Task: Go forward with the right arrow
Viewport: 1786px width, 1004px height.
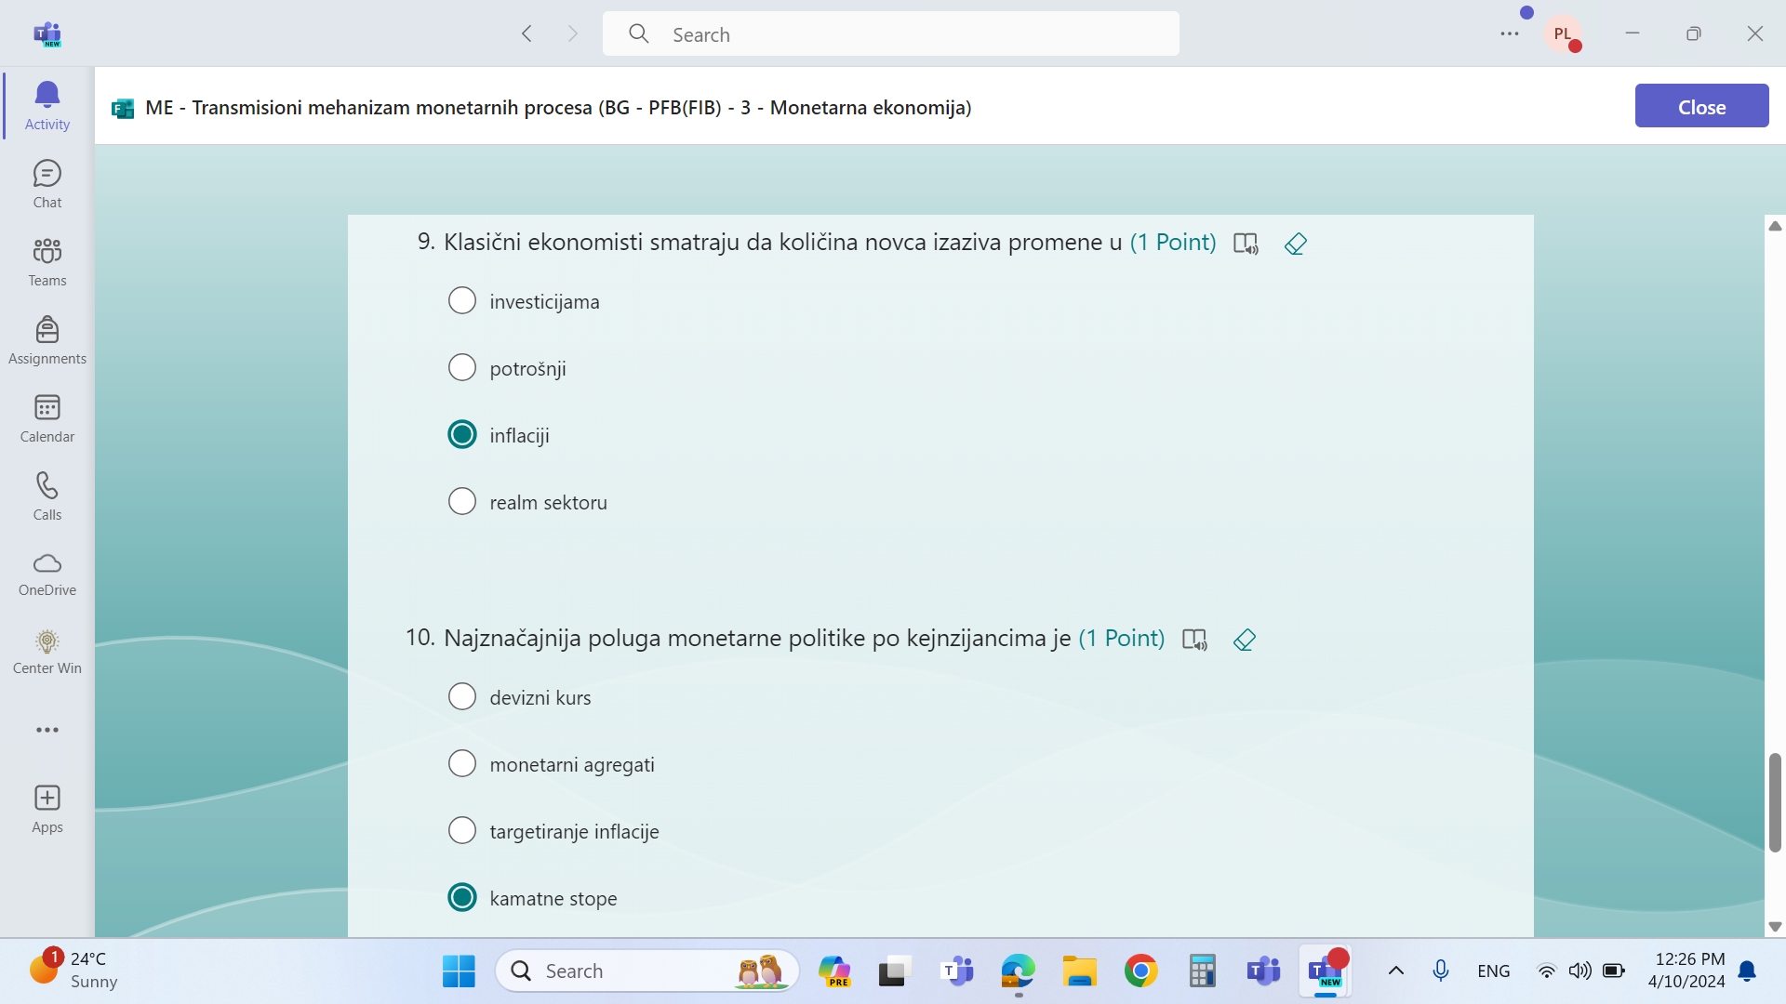Action: tap(573, 34)
